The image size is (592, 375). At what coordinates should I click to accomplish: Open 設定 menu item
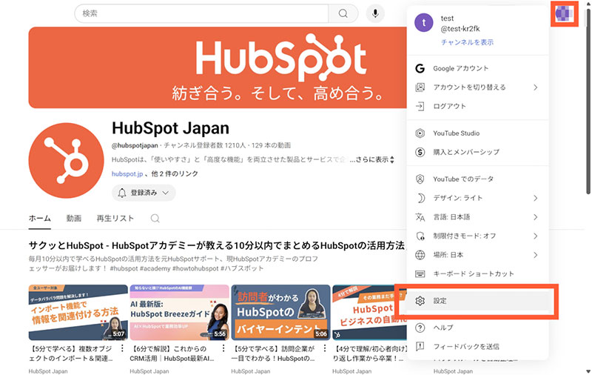(x=477, y=301)
